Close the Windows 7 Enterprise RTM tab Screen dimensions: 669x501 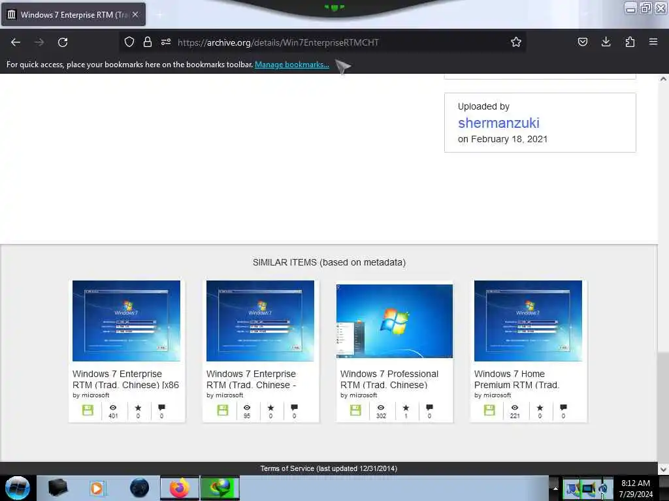pyautogui.click(x=135, y=14)
